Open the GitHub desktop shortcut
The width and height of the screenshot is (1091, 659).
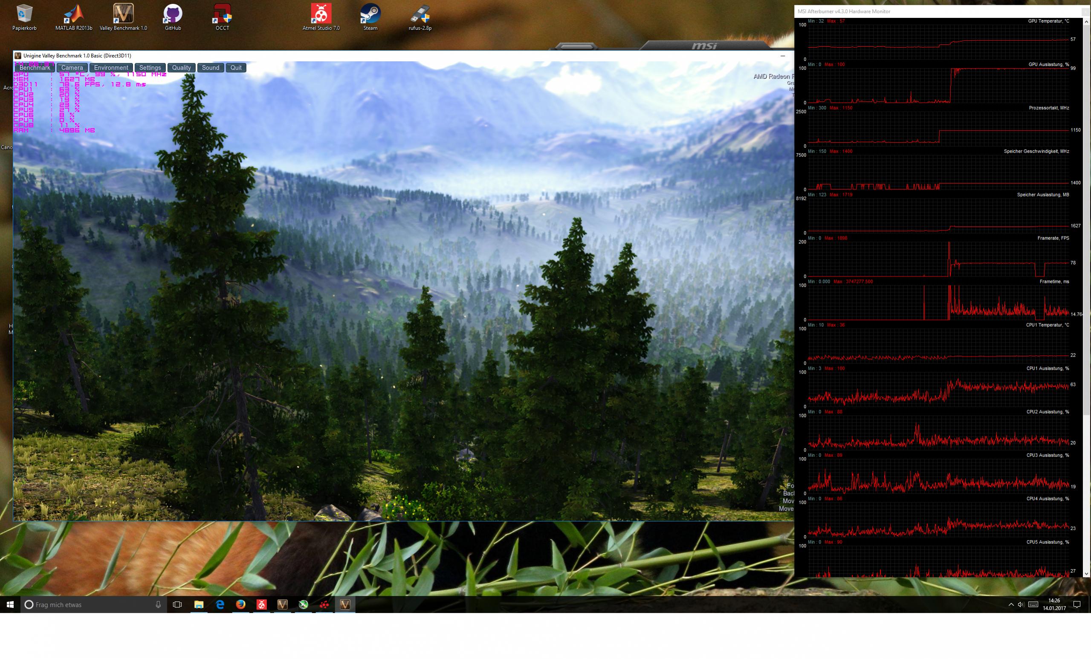pyautogui.click(x=173, y=17)
